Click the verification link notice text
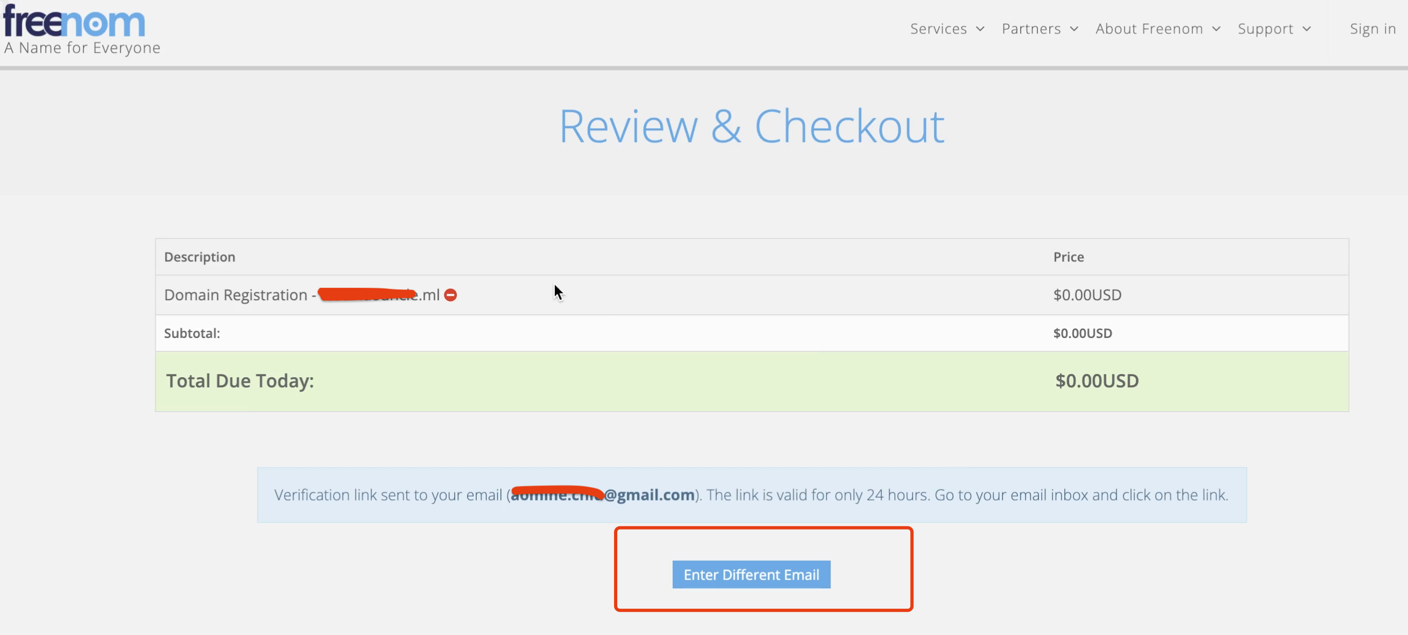The height and width of the screenshot is (635, 1408). pyautogui.click(x=751, y=495)
